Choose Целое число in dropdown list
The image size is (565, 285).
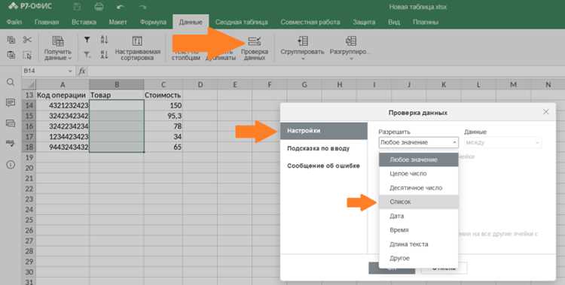point(418,174)
